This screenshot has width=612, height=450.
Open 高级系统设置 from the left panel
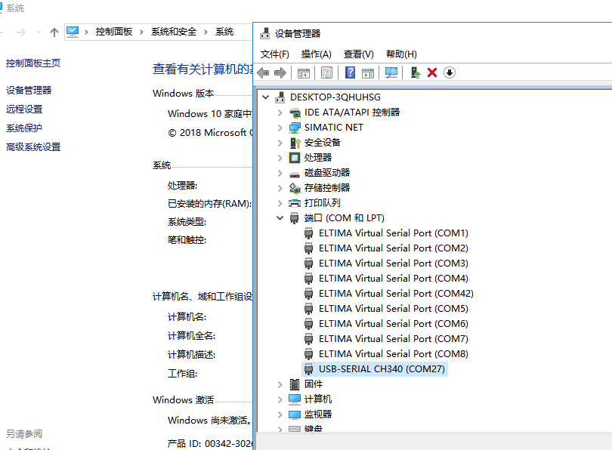[x=33, y=147]
